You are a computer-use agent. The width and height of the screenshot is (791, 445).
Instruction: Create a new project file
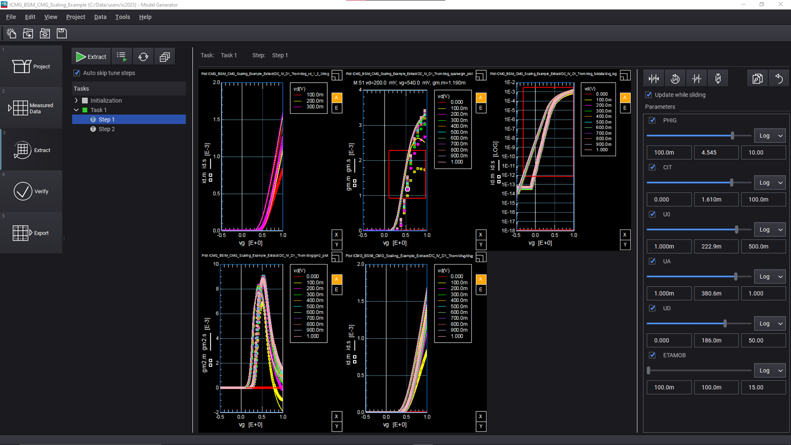[x=11, y=33]
